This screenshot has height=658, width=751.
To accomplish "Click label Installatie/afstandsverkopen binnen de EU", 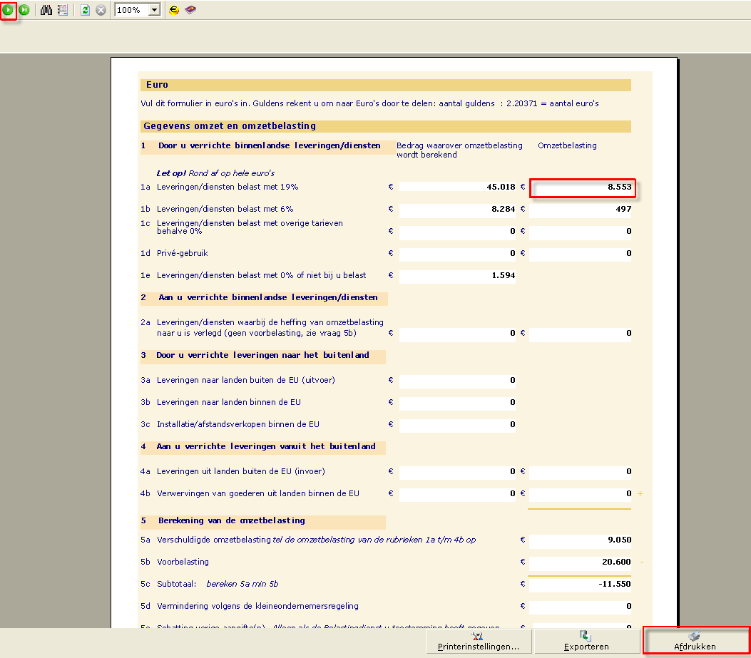I will tap(238, 424).
